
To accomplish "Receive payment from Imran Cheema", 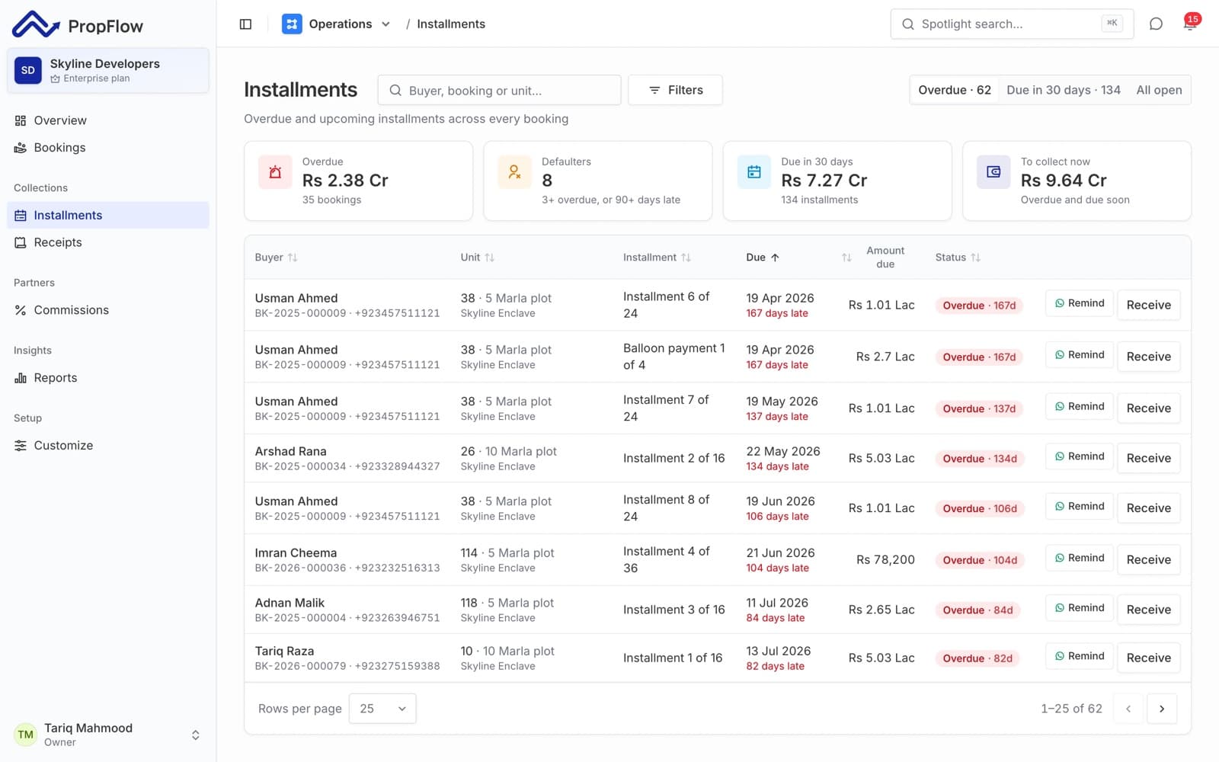I will (1148, 559).
